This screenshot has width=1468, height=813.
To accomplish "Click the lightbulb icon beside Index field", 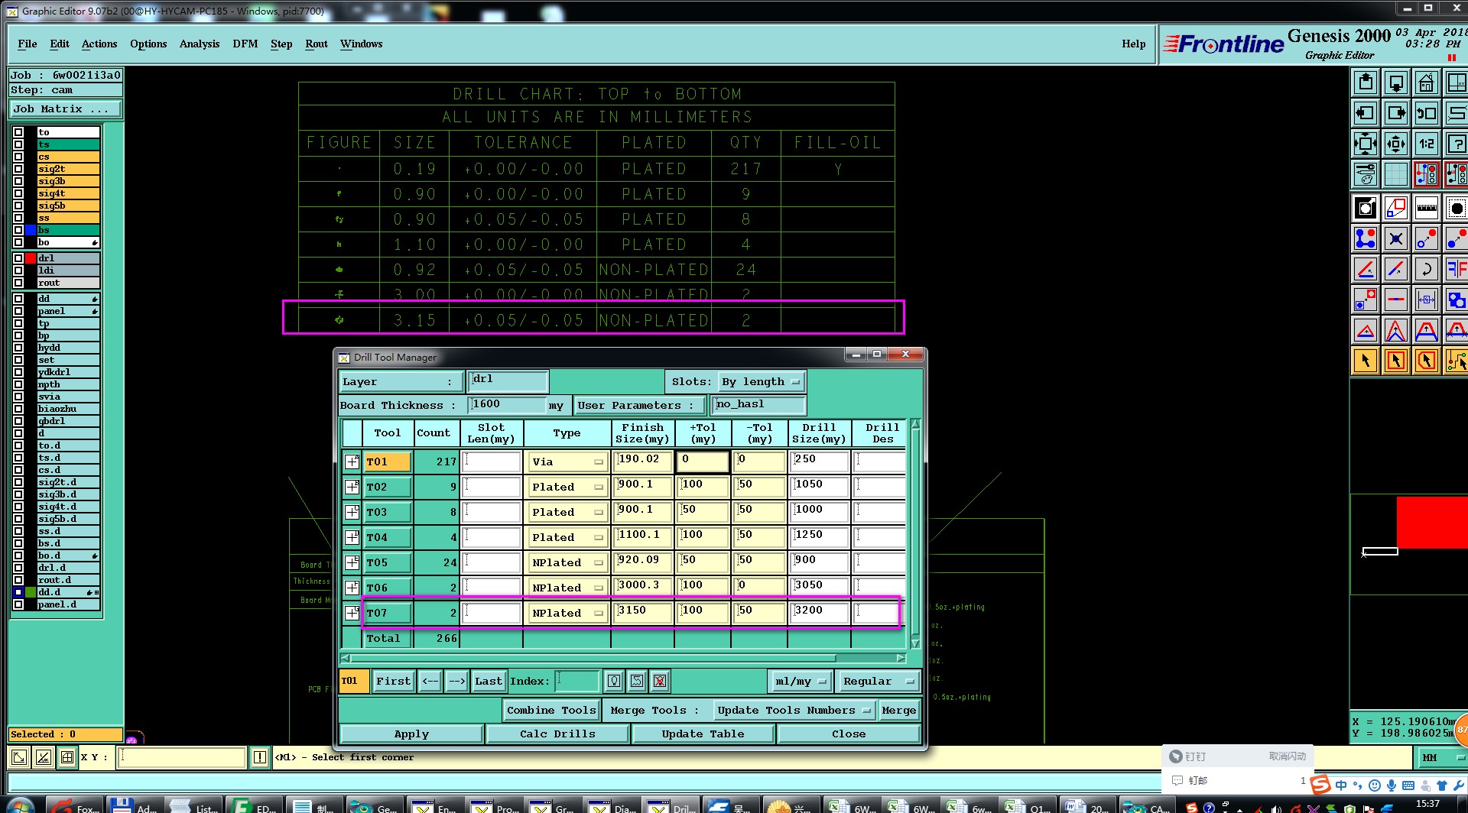I will tap(614, 681).
